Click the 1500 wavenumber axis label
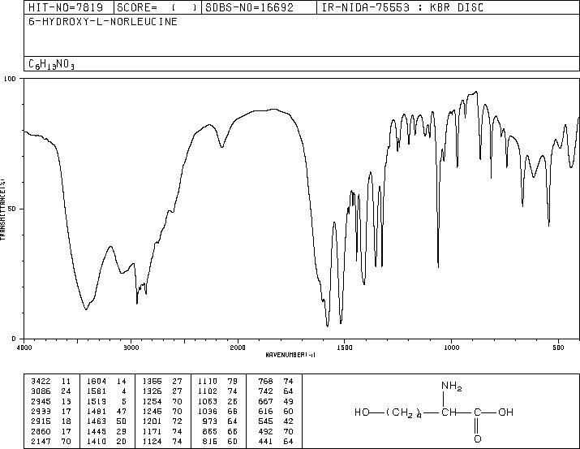This screenshot has width=580, height=449. pos(345,348)
